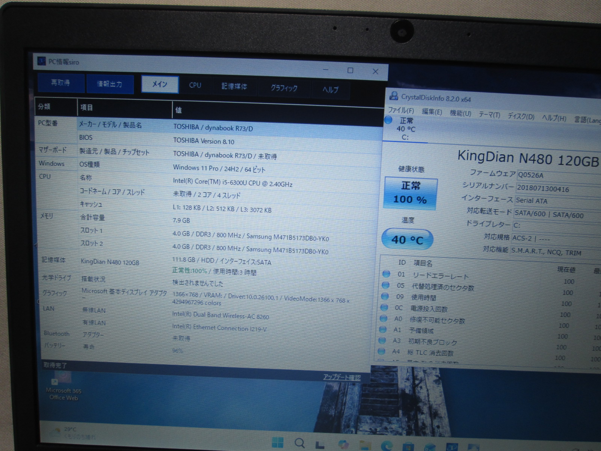Select the KingDian N480 120GB storage item
The width and height of the screenshot is (601, 451).
(110, 262)
